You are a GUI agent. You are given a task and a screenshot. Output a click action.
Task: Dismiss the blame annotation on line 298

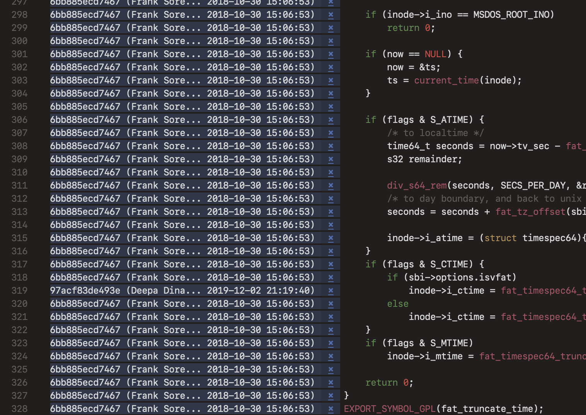point(330,14)
